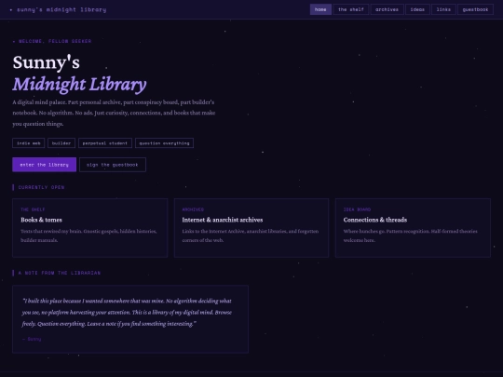Select the perpetual student tag
The height and width of the screenshot is (377, 503).
[105, 143]
